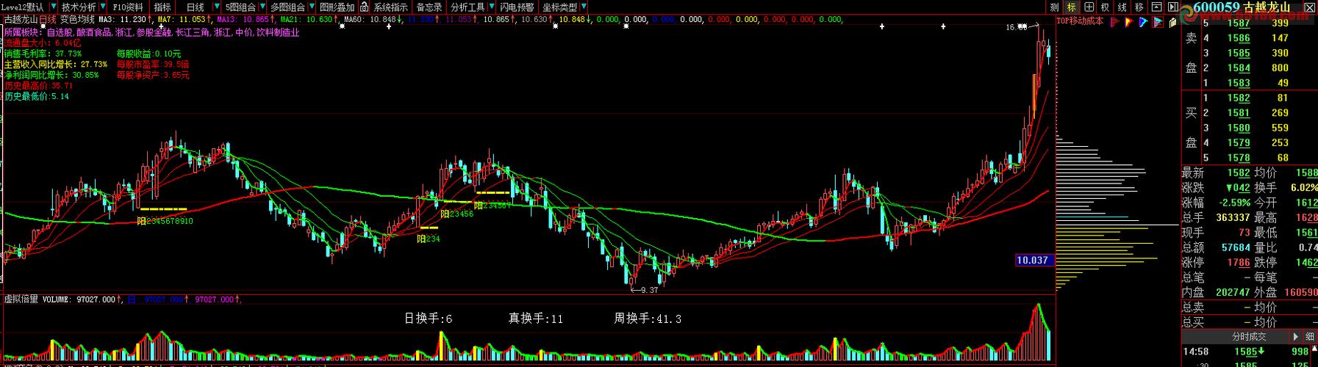
Task: Open the 多图组合 layout option
Action: pyautogui.click(x=287, y=7)
